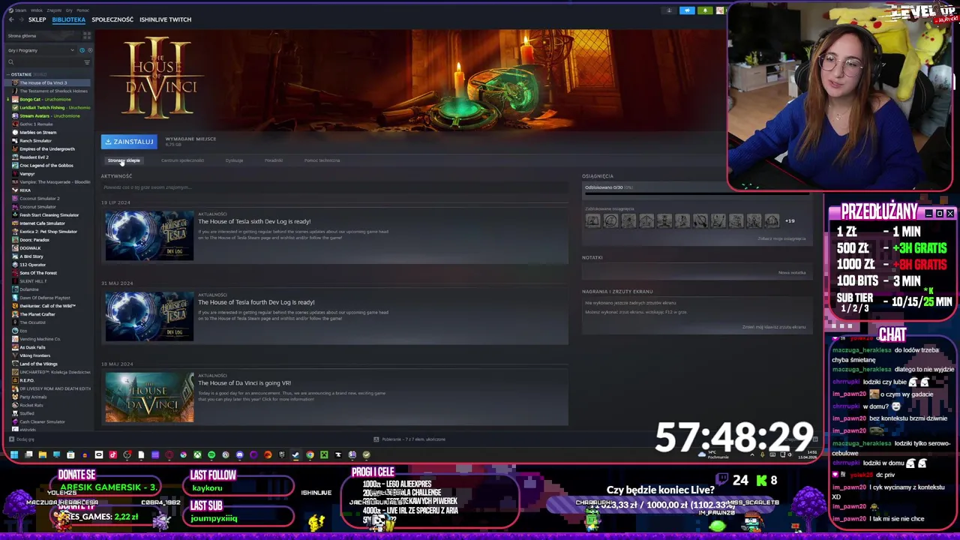Open the Dyskusje link
The image size is (960, 540).
[234, 160]
